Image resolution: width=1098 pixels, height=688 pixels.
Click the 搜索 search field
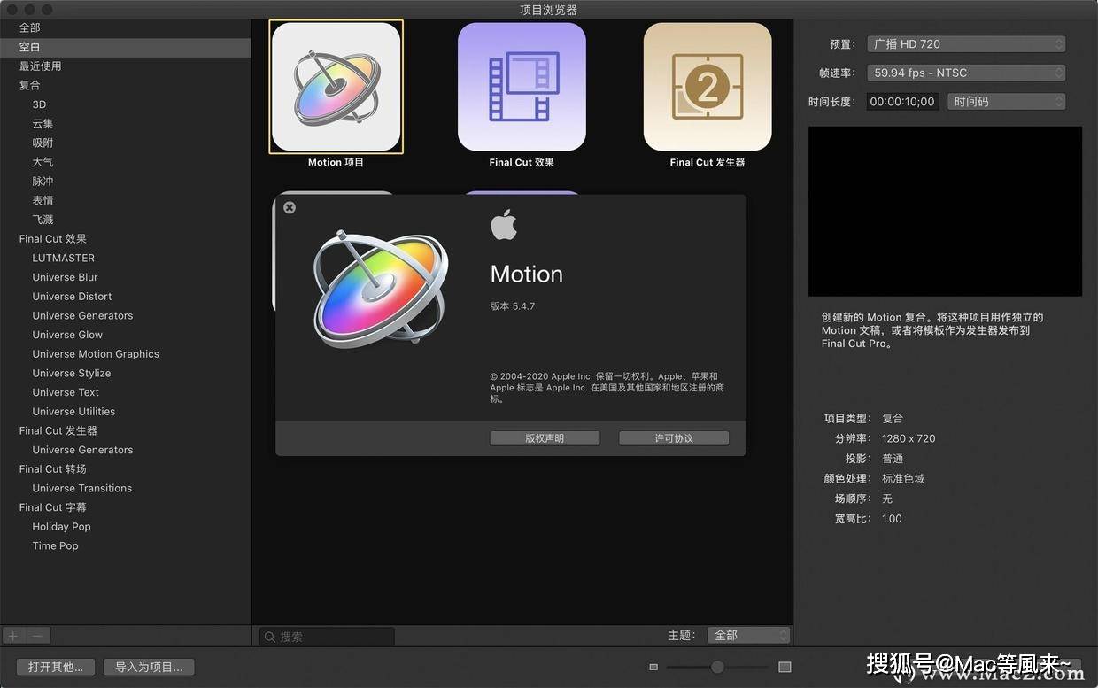[328, 637]
